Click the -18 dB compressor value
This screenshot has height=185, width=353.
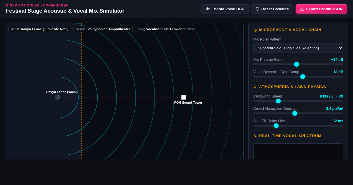(x=338, y=72)
